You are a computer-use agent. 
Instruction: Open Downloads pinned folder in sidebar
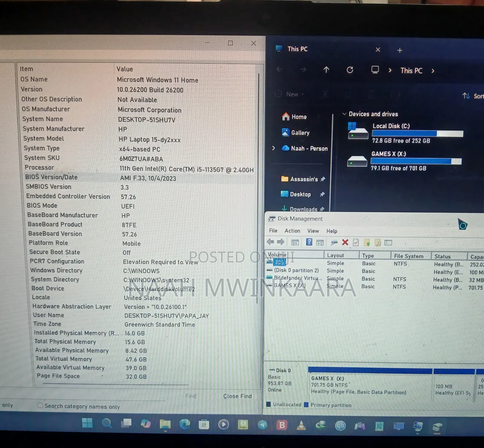303,209
